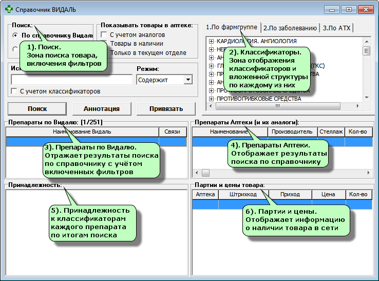Click inside the Принадлежность list box
This screenshot has height=281, width=379.
[96, 232]
